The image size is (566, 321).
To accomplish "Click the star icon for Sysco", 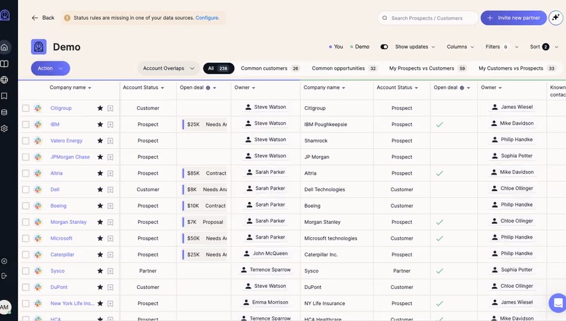I will 100,271.
